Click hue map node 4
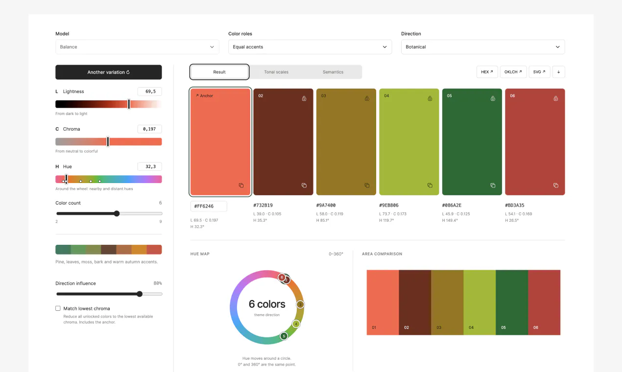Image resolution: width=622 pixels, height=372 pixels. coord(296,324)
